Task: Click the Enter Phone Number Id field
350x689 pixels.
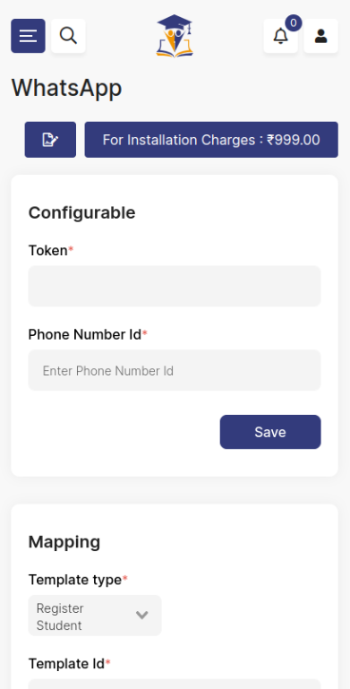Action: point(175,370)
